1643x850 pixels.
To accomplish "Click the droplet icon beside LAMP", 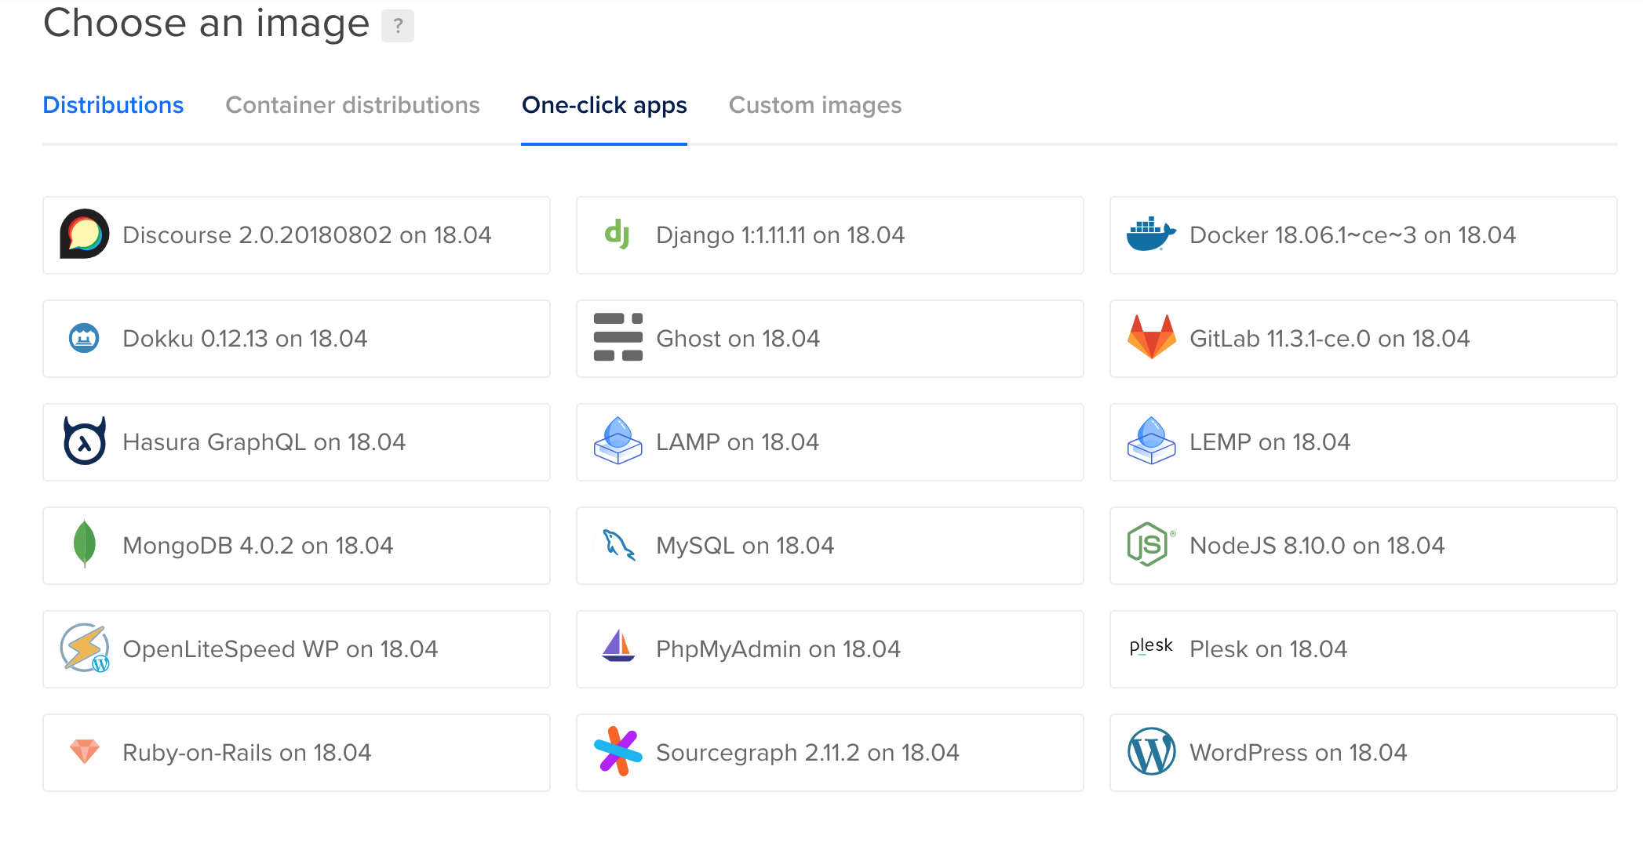I will coord(618,441).
